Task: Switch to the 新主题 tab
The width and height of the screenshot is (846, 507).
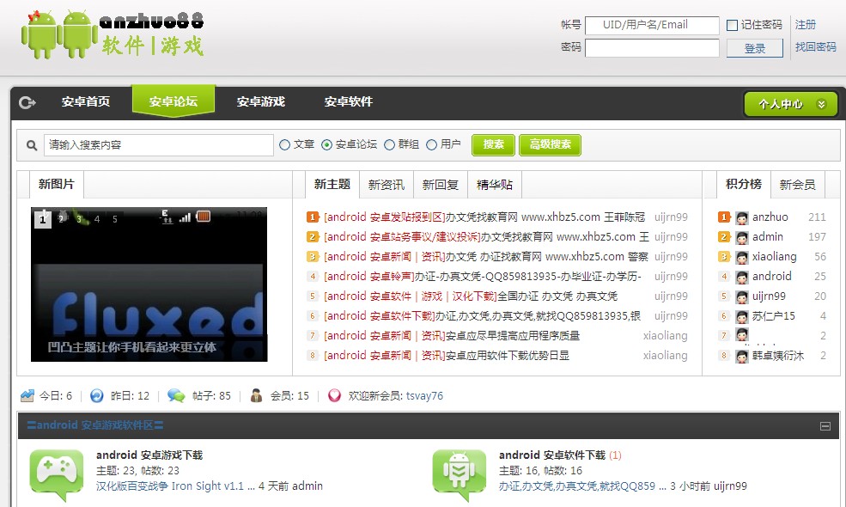Action: pos(332,185)
